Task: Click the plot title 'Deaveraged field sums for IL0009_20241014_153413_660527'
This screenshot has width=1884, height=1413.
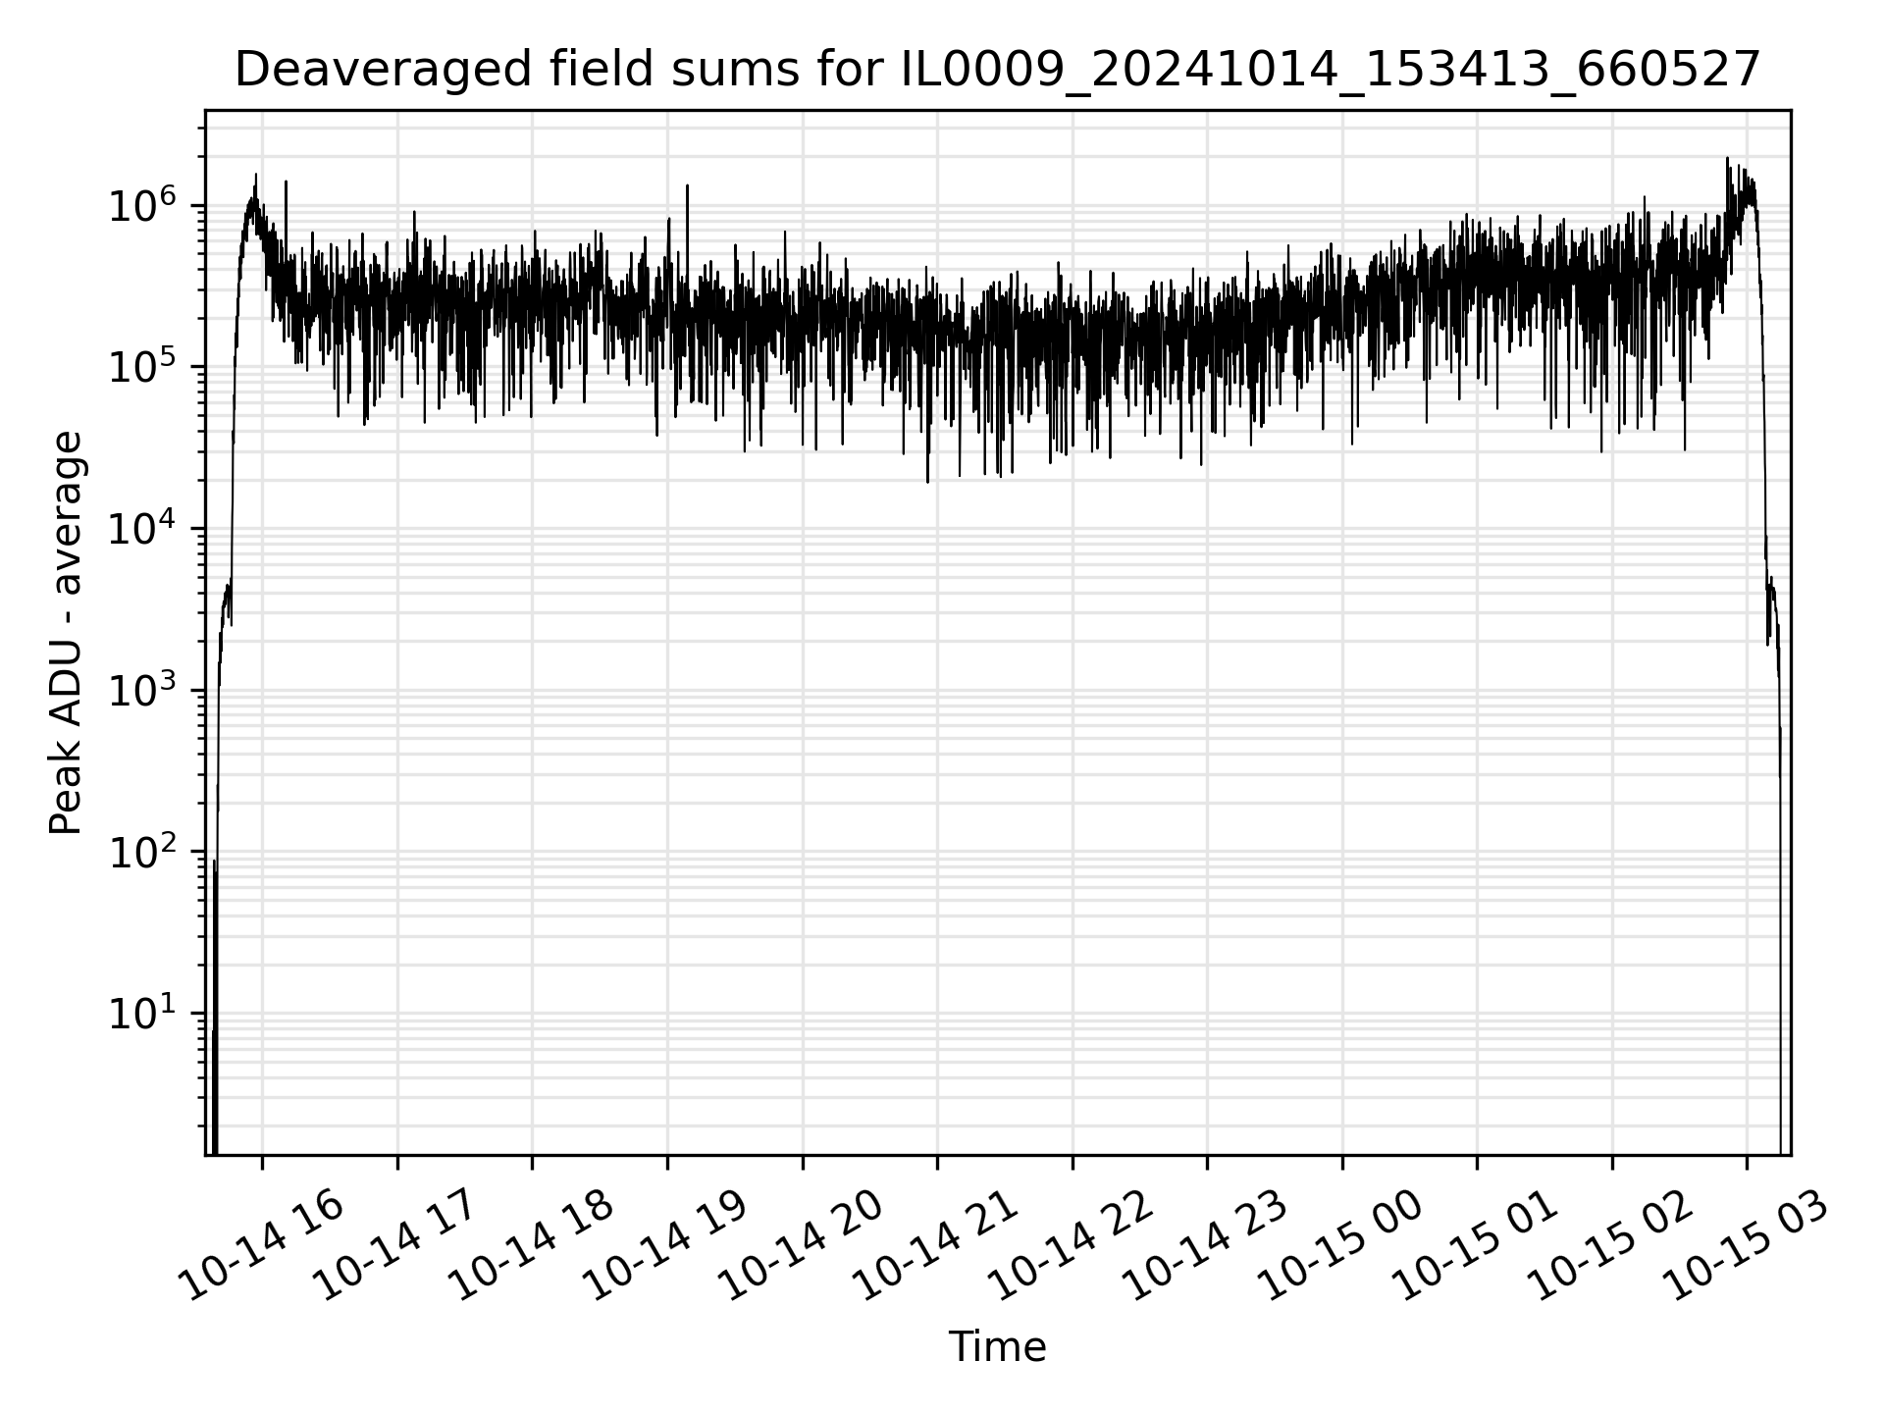Action: (998, 70)
